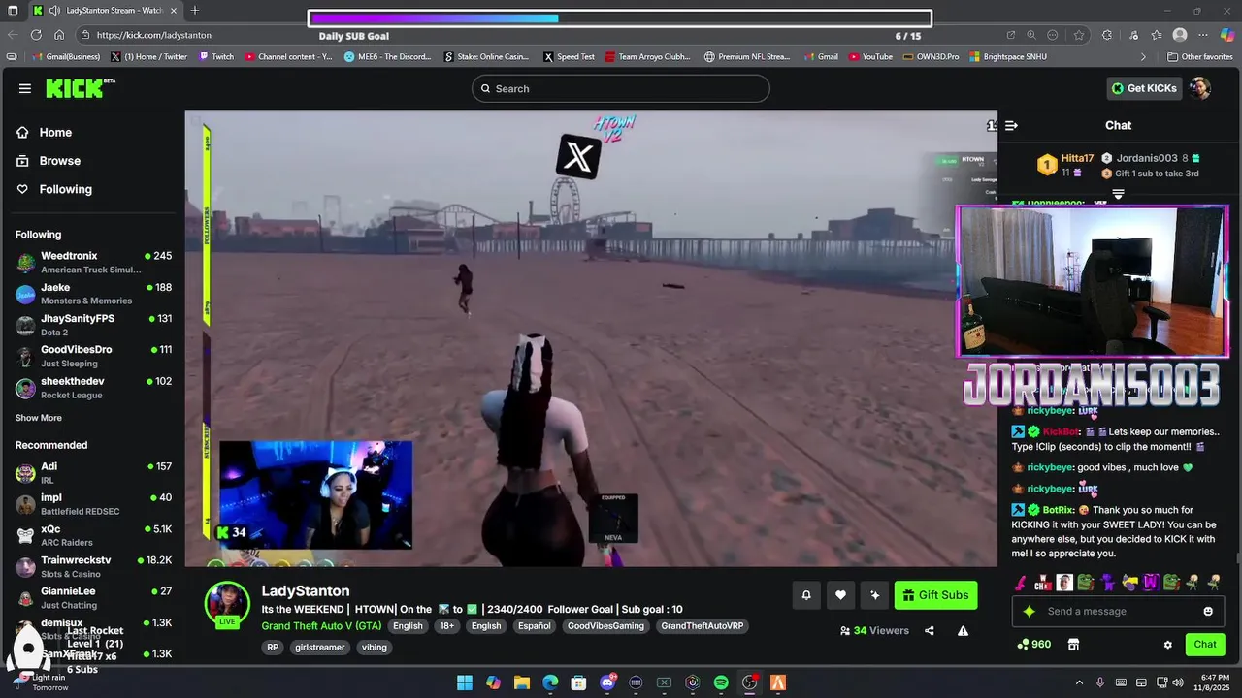Click the Español language tag
This screenshot has height=698, width=1242.
pos(535,626)
